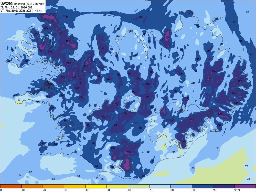This screenshot has width=256, height=192.
Task: Click the map value '86' near the islands
Action: point(102,179)
